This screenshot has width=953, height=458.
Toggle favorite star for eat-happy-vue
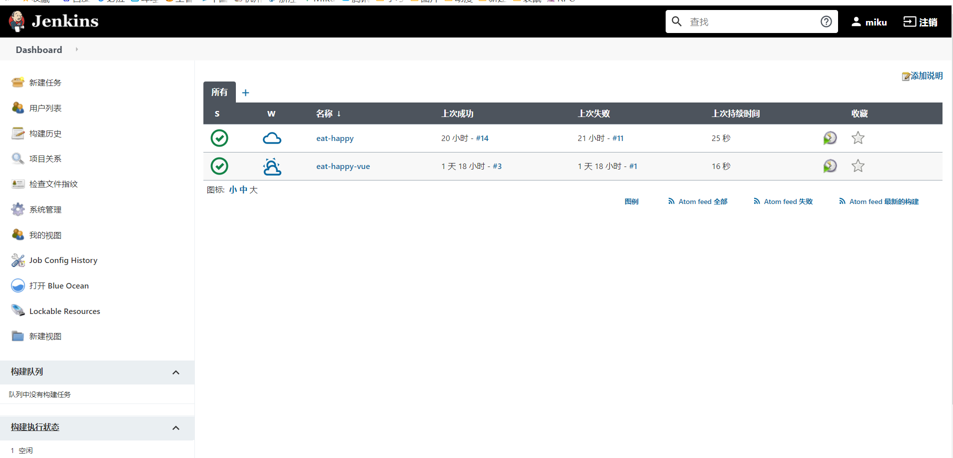coord(858,166)
